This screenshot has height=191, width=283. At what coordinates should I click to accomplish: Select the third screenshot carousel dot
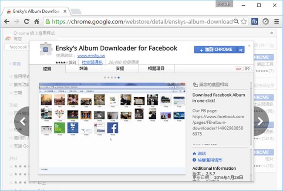coord(112,78)
